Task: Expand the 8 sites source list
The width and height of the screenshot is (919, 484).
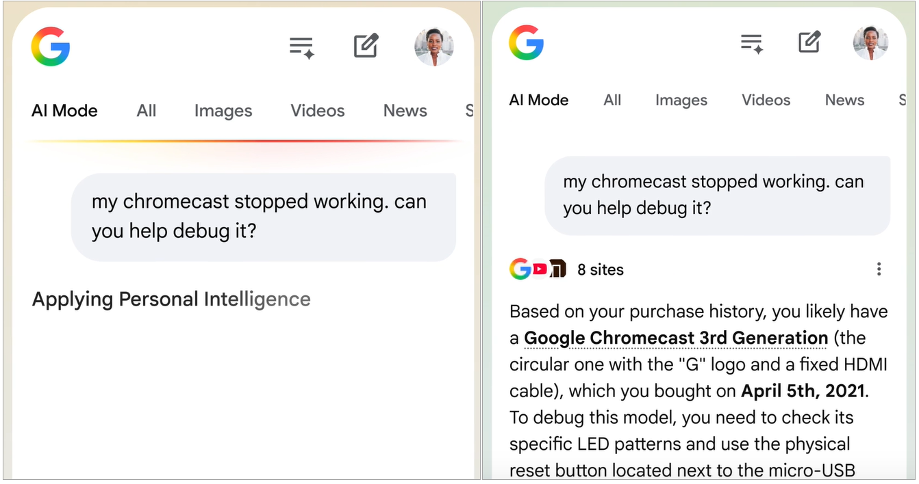Action: (601, 270)
